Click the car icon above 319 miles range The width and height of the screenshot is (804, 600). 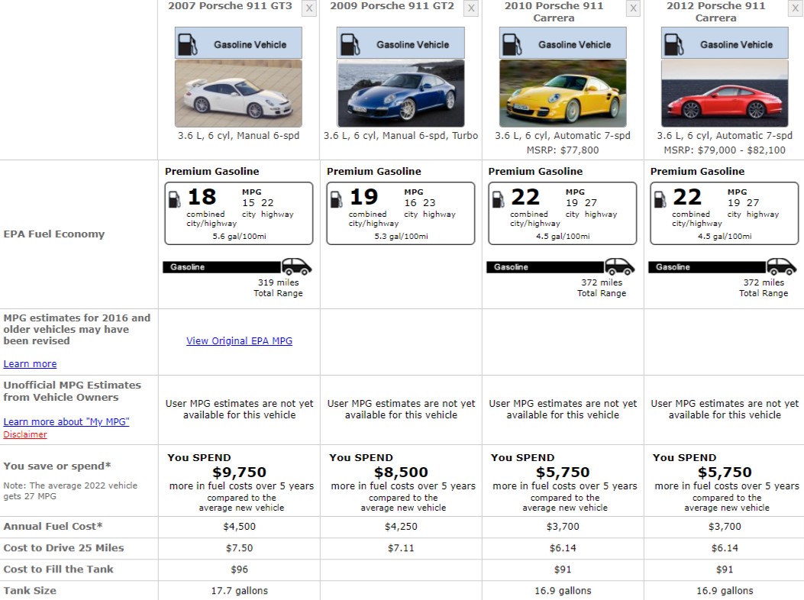point(296,266)
